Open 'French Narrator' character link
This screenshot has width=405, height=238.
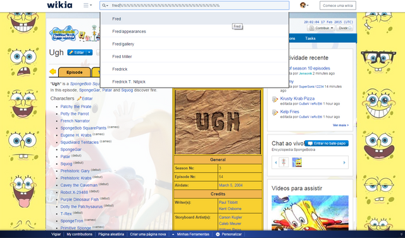click(75, 121)
